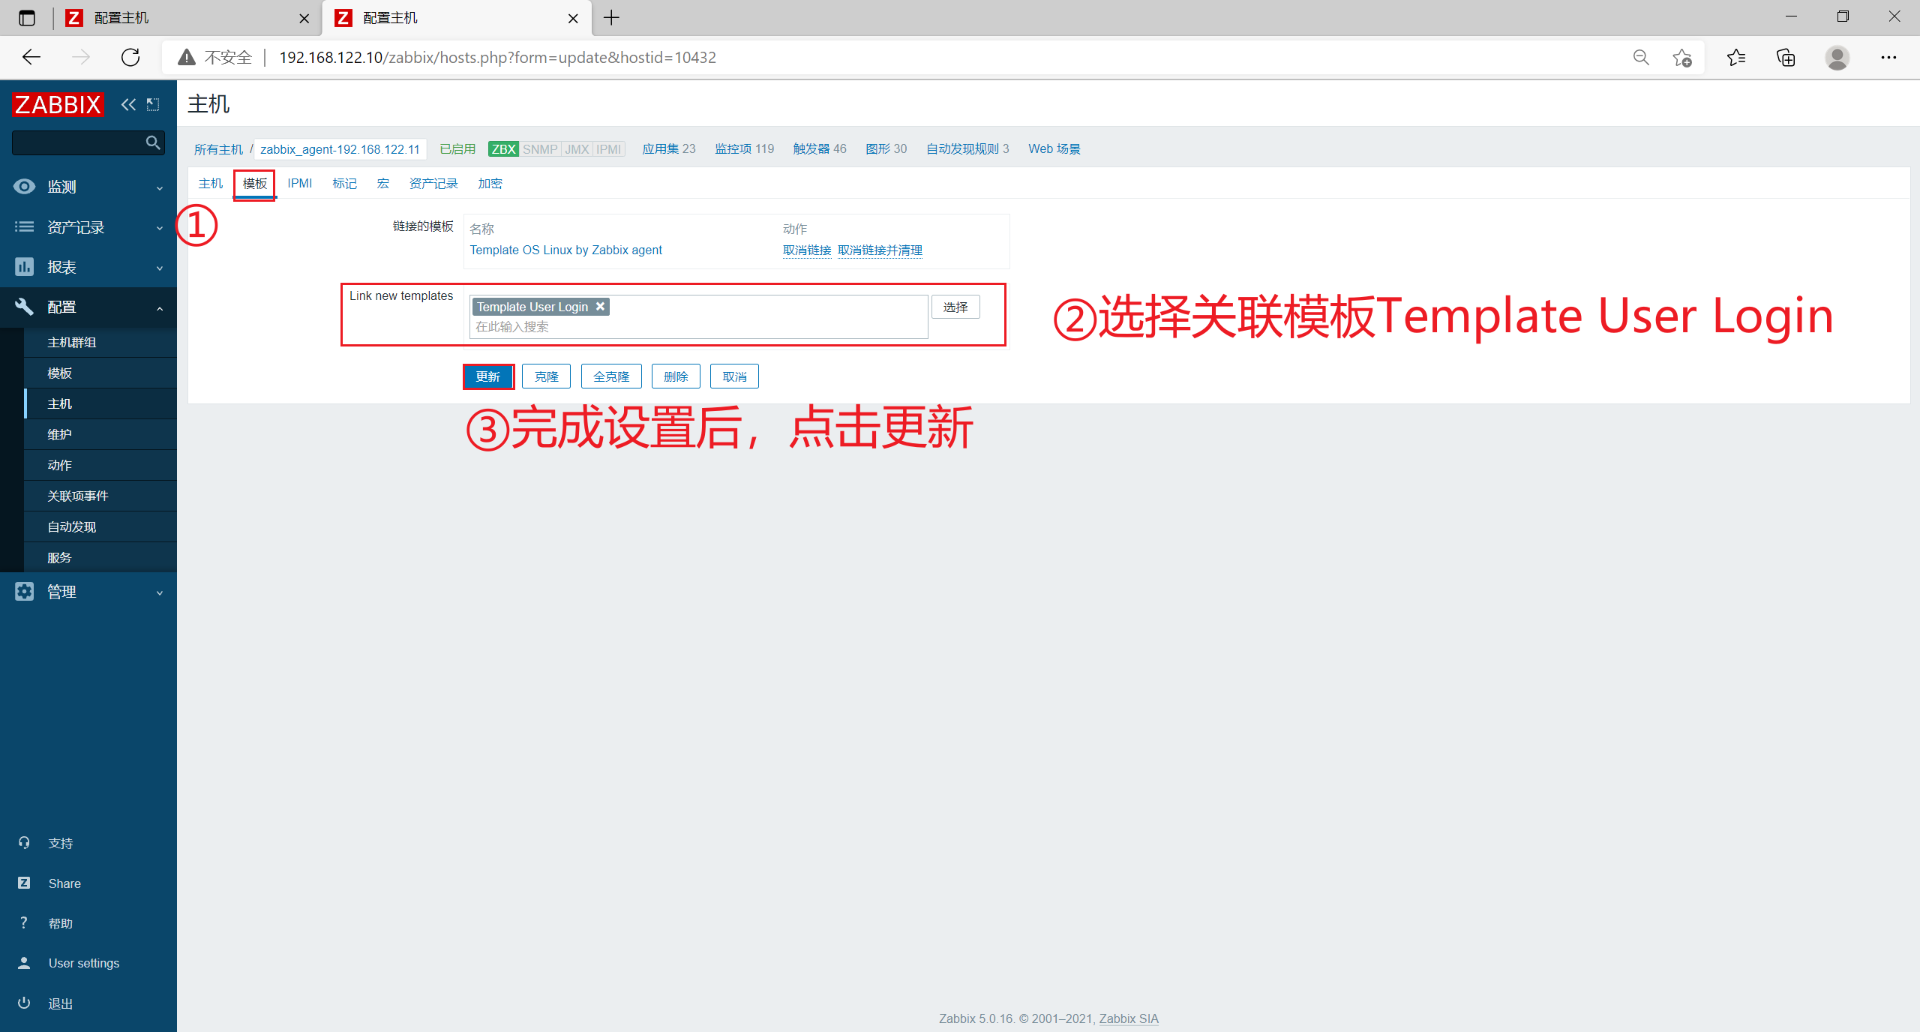The image size is (1920, 1032).
Task: Open a new browser tab
Action: [x=611, y=17]
